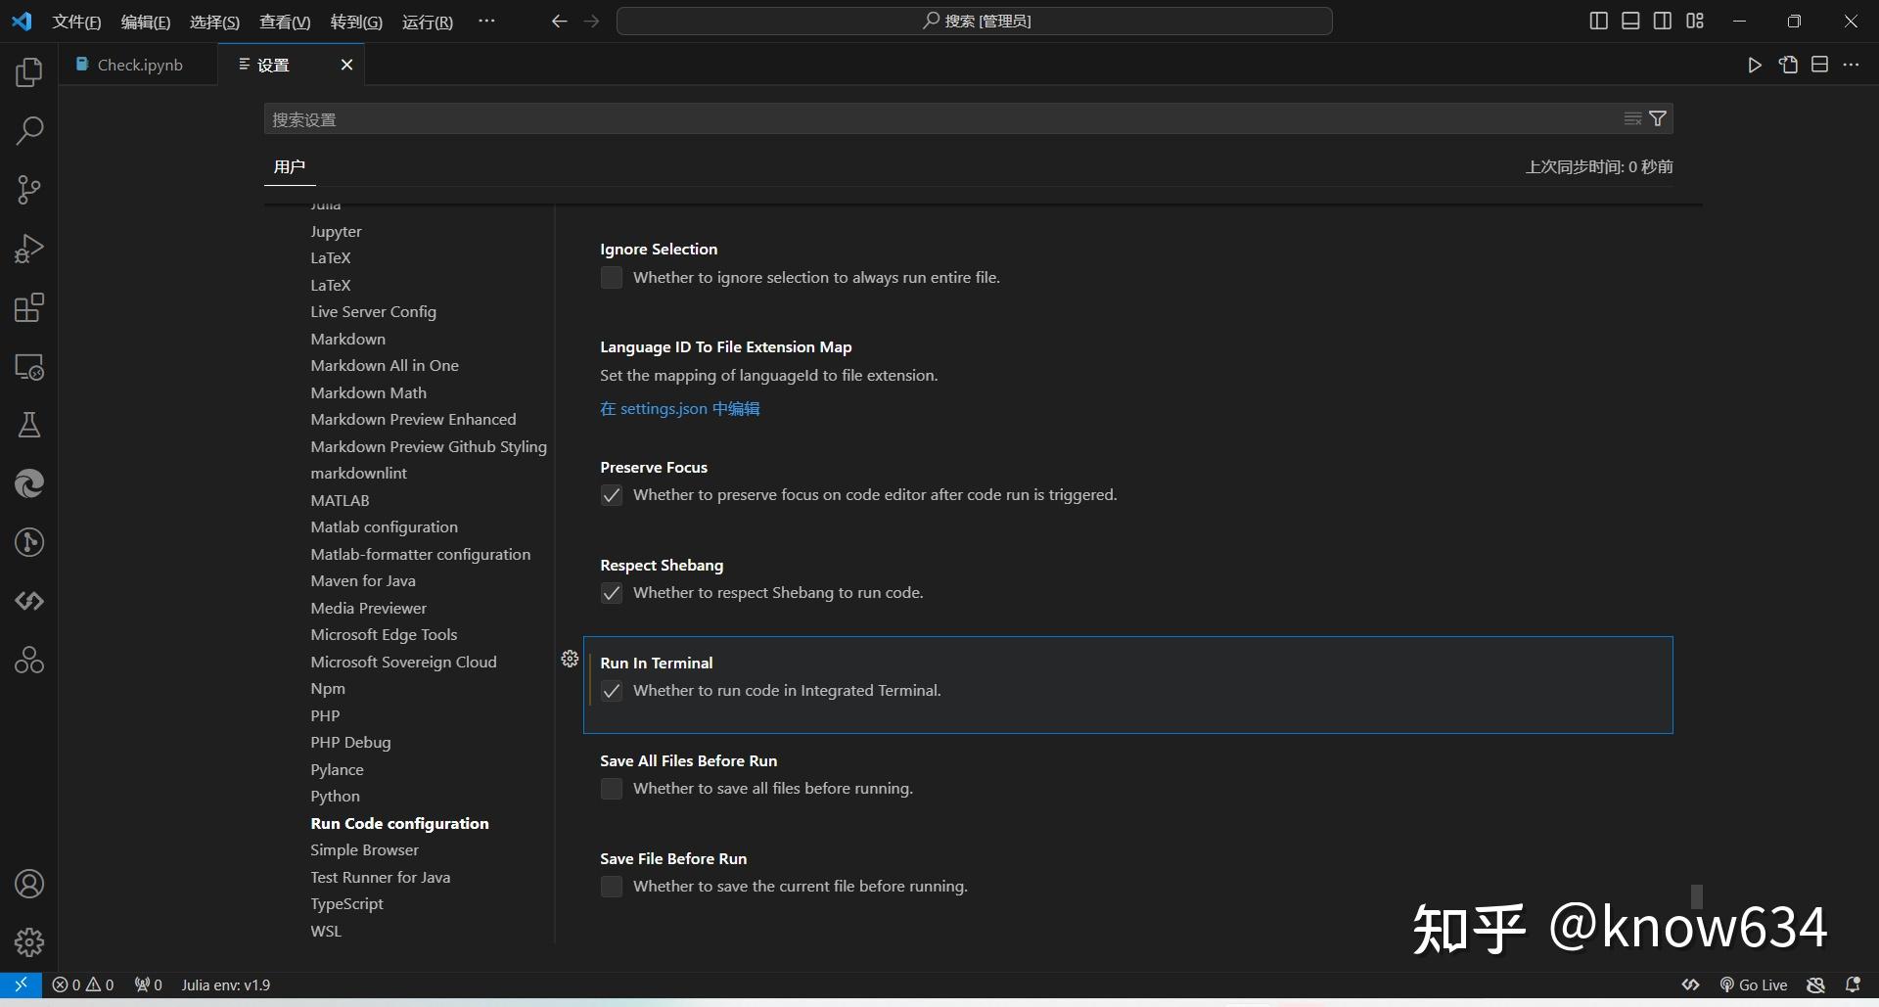Image resolution: width=1879 pixels, height=1007 pixels.
Task: Split the editor layout icon
Action: [x=1820, y=65]
